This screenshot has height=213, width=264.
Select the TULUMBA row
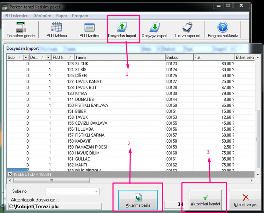(x=131, y=129)
